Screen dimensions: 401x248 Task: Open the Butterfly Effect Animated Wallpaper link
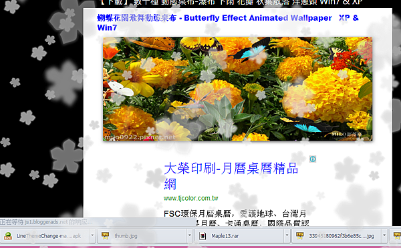click(228, 23)
